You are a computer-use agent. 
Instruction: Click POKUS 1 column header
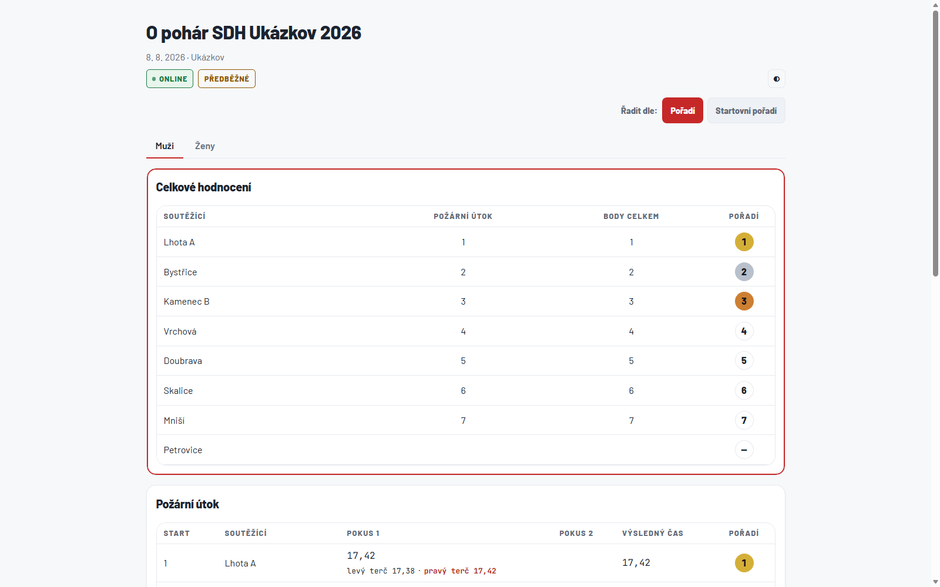[x=363, y=534]
